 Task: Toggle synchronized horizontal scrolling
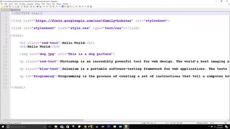pyautogui.click(x=53, y=6)
